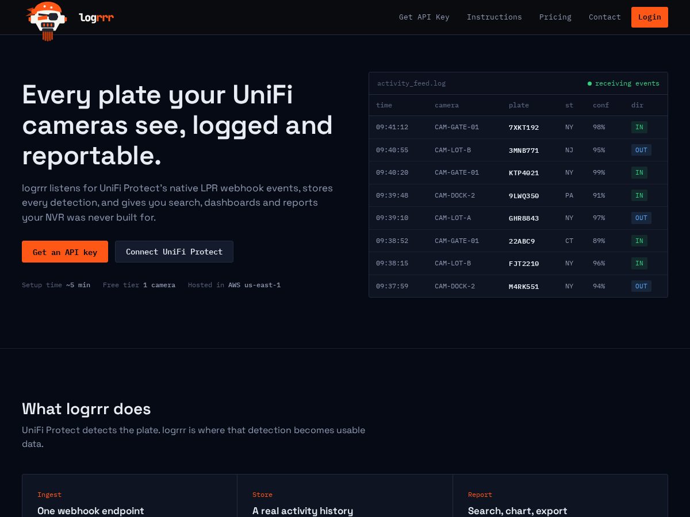Click the receiving events status text

(x=627, y=83)
